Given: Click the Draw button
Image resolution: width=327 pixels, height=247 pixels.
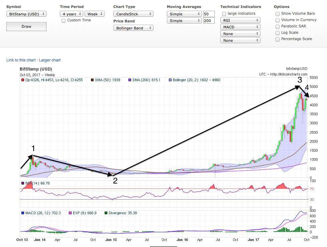Looking at the screenshot, I should 26,26.
